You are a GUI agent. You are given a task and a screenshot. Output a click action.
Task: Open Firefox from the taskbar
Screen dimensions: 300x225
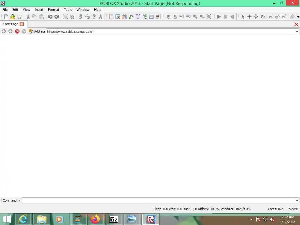(x=95, y=219)
